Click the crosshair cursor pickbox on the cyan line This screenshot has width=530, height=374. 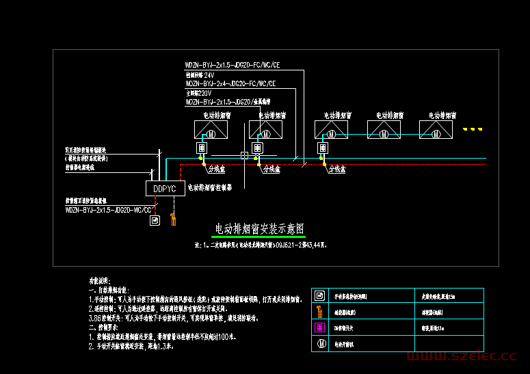[244, 155]
